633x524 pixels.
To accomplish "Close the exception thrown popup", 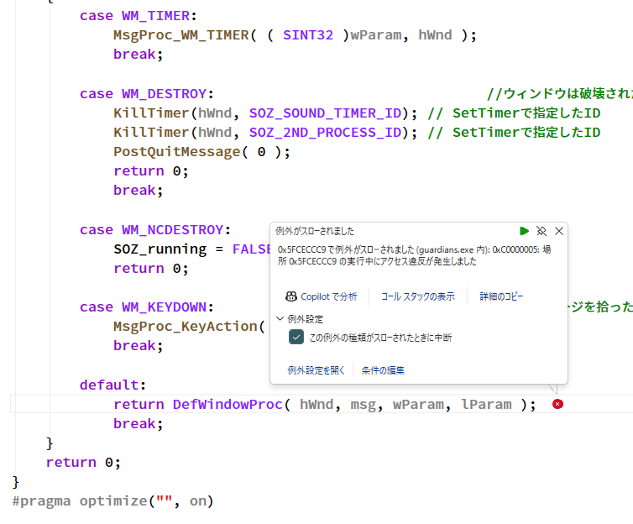I will (x=559, y=231).
